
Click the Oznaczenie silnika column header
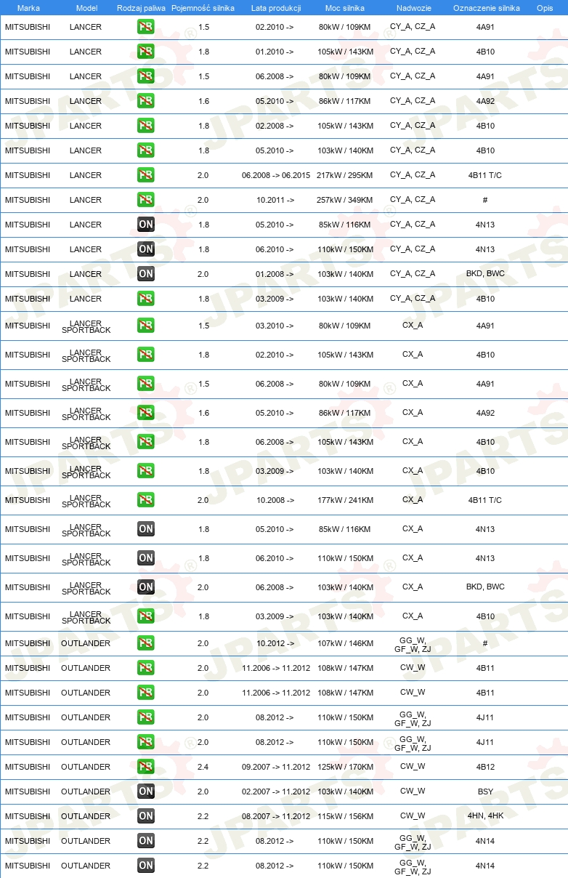pyautogui.click(x=487, y=8)
